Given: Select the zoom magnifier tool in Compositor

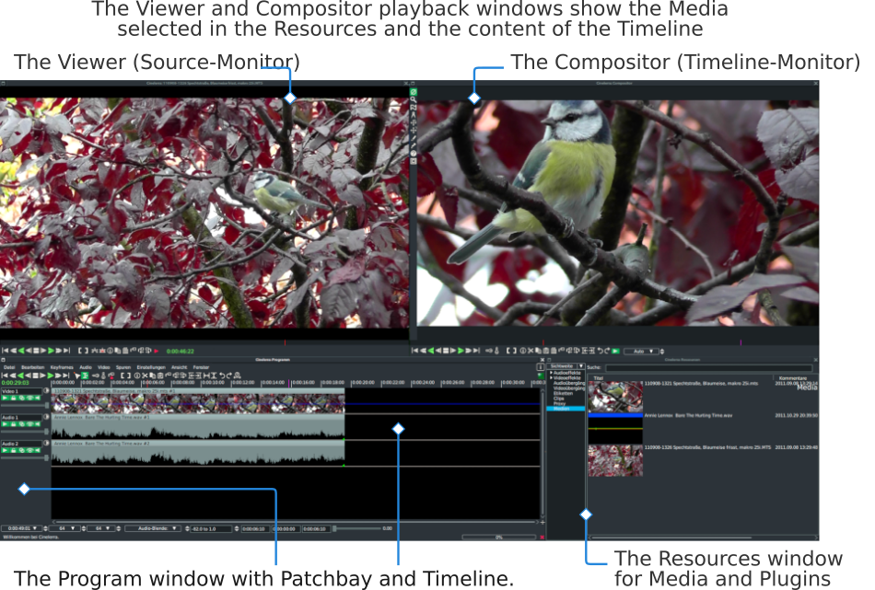Looking at the screenshot, I should (414, 99).
